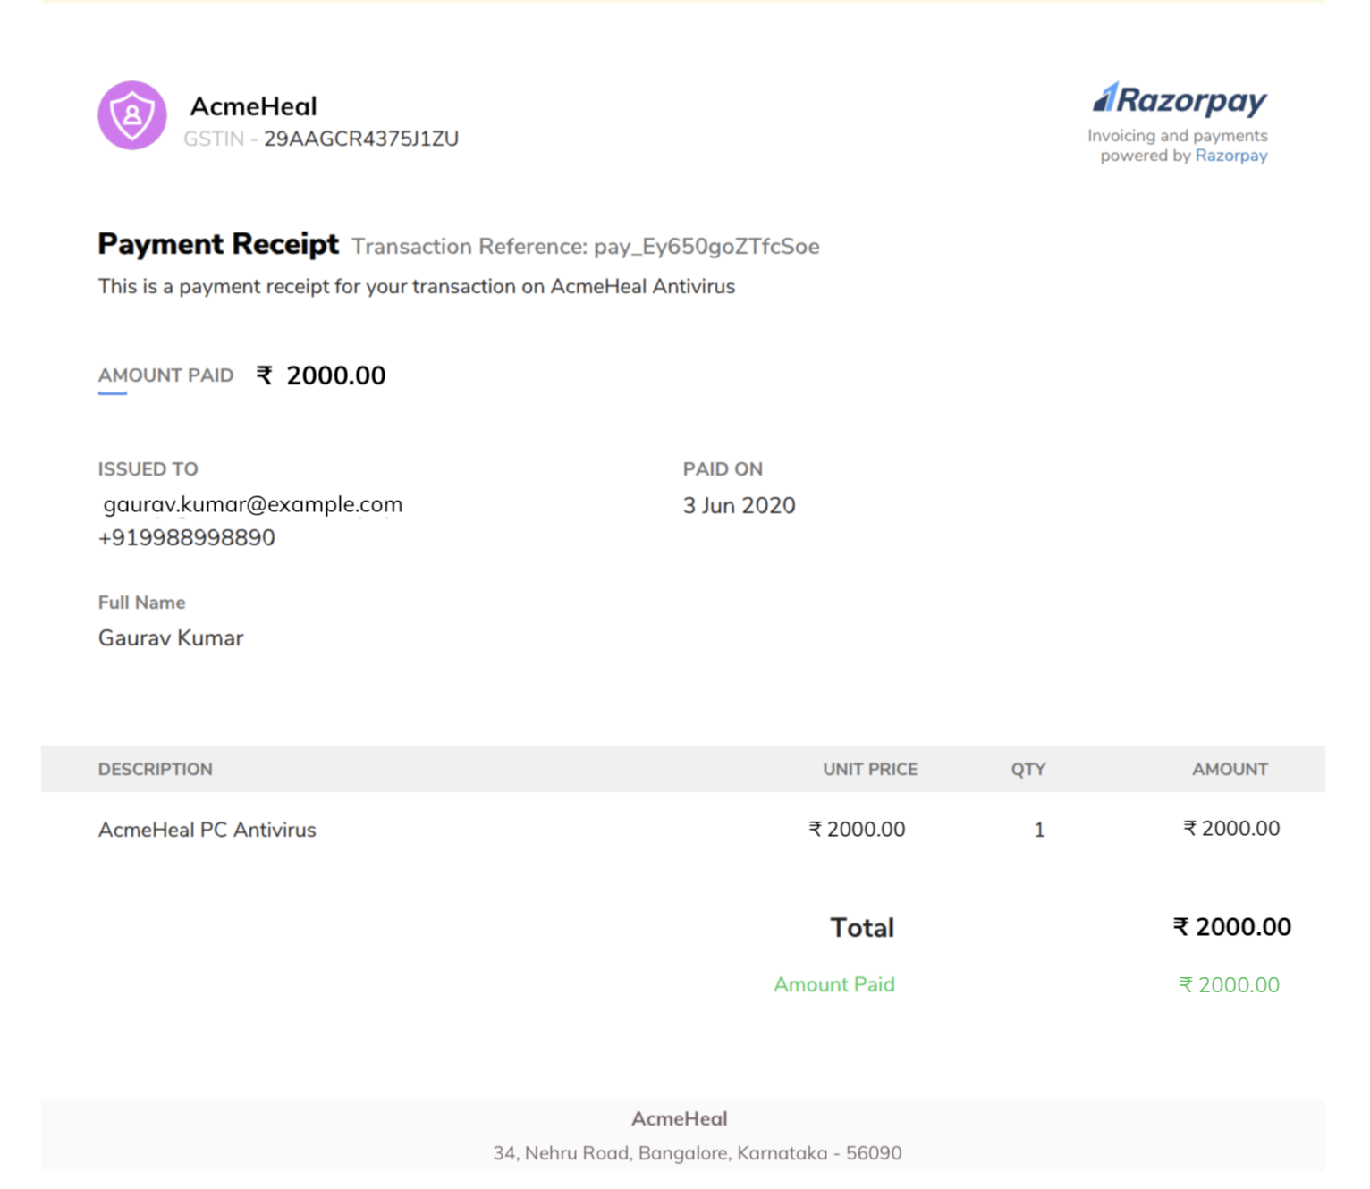Click the footer address on Nehru Road, Bangalore

coord(698,1153)
